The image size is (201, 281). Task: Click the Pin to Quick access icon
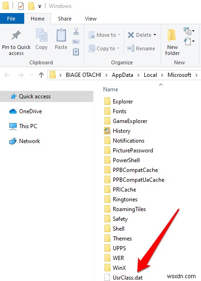pyautogui.click(x=16, y=35)
